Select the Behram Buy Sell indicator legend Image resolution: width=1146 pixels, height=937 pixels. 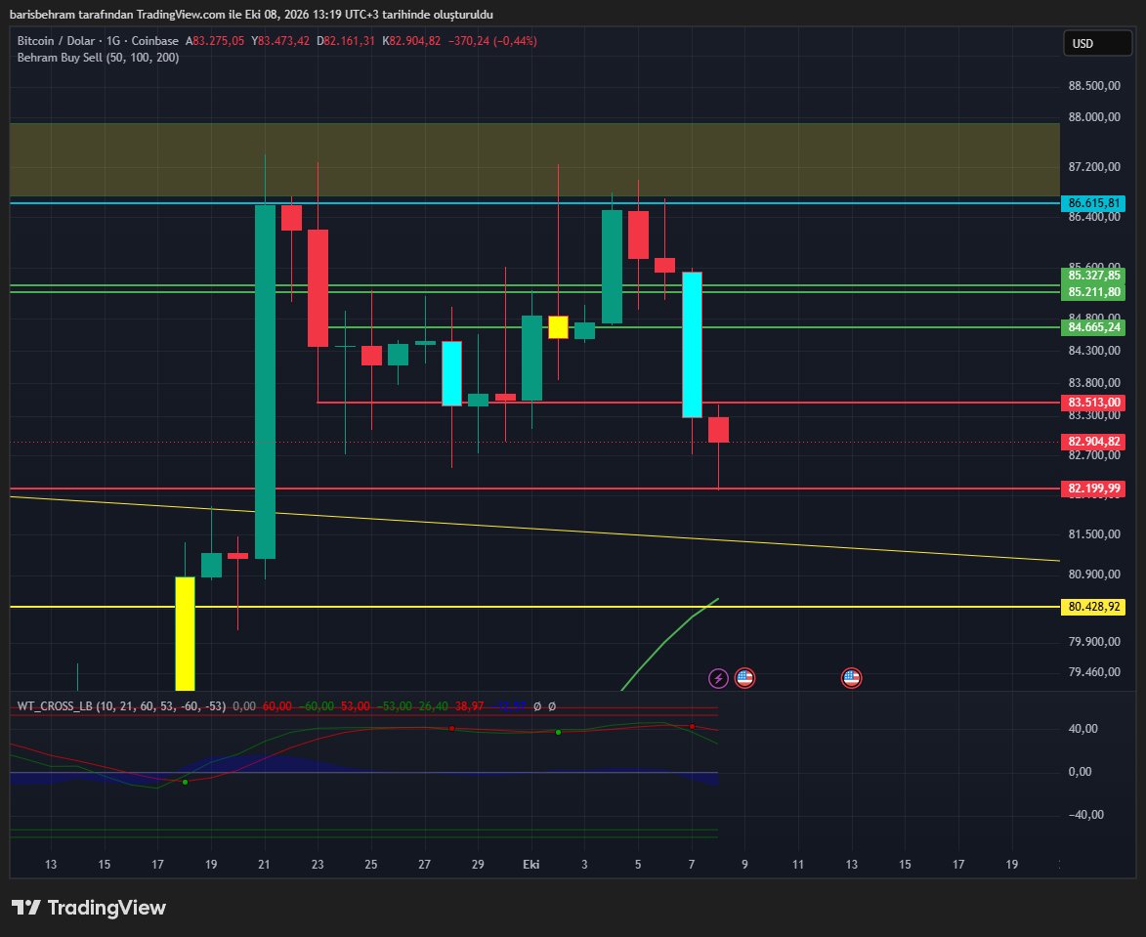pos(98,58)
